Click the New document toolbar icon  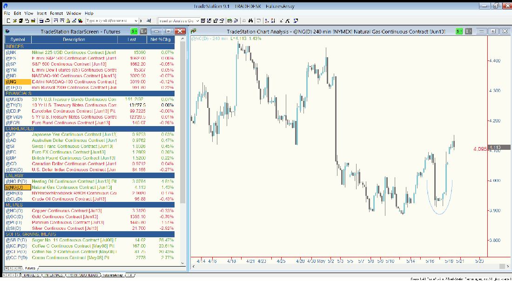[x=8, y=21]
